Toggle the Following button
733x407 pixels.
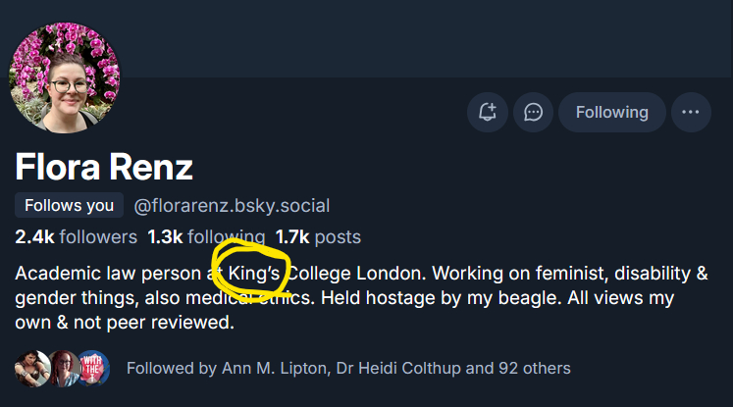coord(611,112)
